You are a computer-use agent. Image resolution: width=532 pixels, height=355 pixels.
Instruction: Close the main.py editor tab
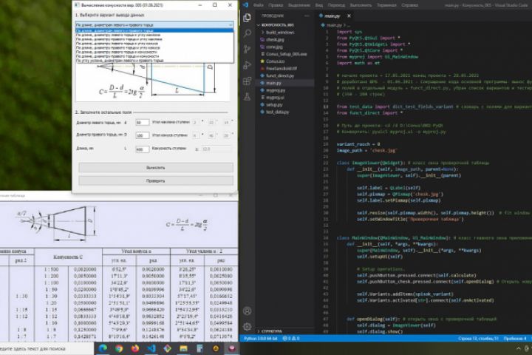tap(348, 15)
